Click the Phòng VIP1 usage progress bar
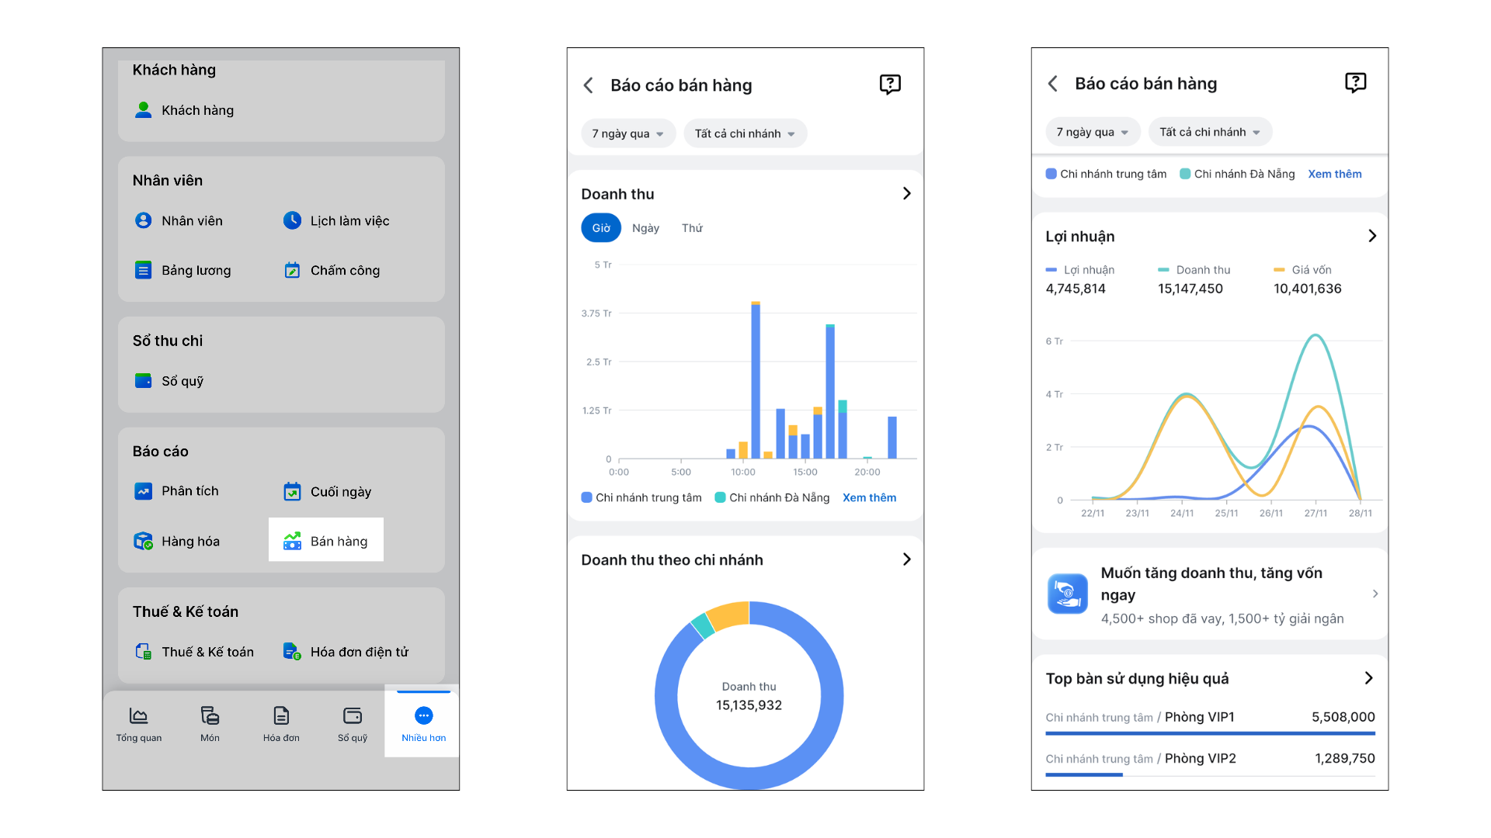1491x838 pixels. [x=1210, y=732]
